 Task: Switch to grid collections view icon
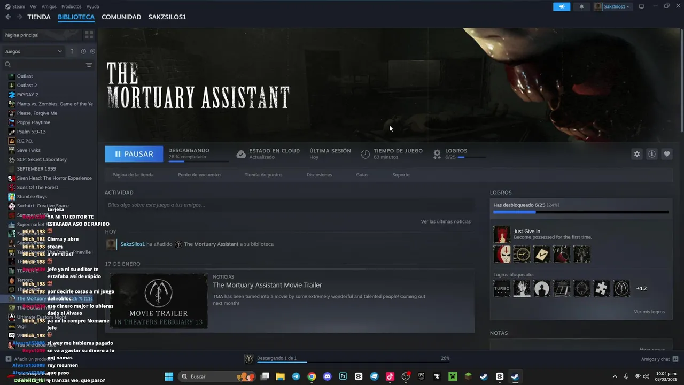(x=89, y=35)
